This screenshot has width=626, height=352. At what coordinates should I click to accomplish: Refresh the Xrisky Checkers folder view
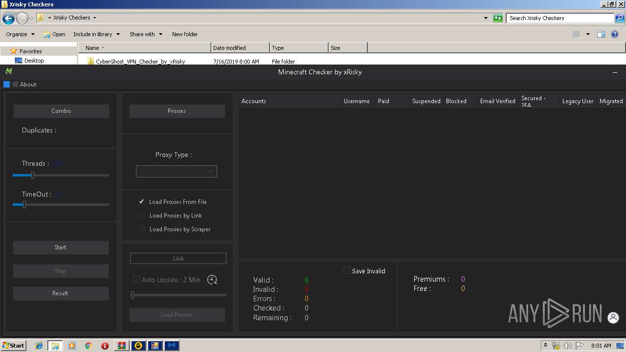point(498,18)
